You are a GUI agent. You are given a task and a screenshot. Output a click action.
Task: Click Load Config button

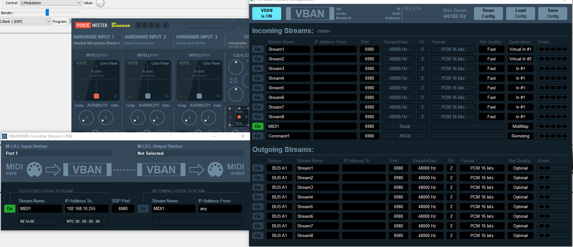pos(520,13)
